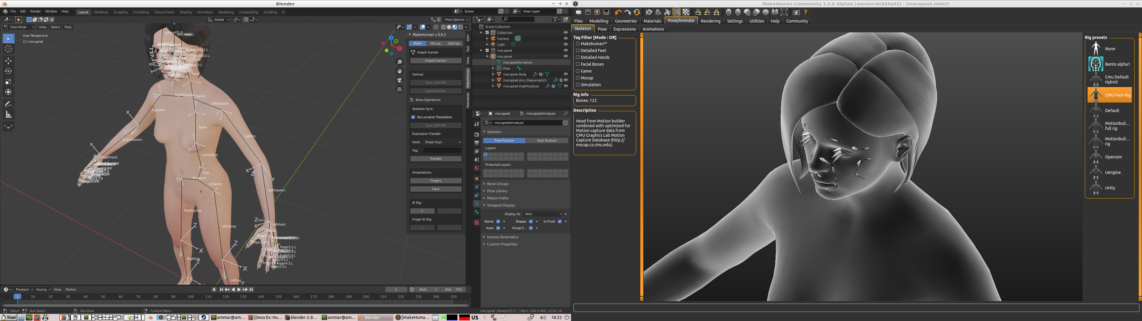Switch to MakeHuman Expressions tab

624,29
